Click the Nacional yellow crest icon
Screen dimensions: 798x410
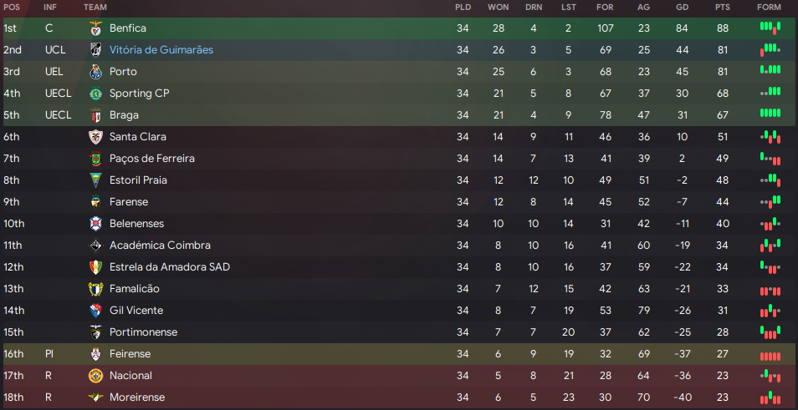pos(95,376)
